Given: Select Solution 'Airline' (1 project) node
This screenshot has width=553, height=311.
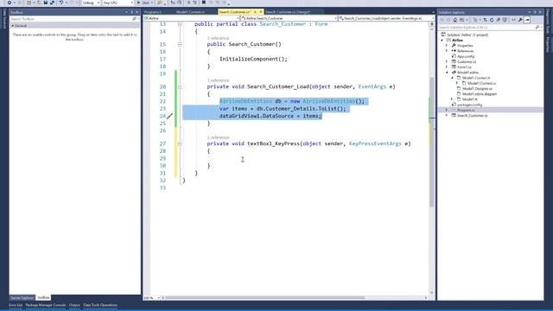Looking at the screenshot, I should tap(467, 35).
